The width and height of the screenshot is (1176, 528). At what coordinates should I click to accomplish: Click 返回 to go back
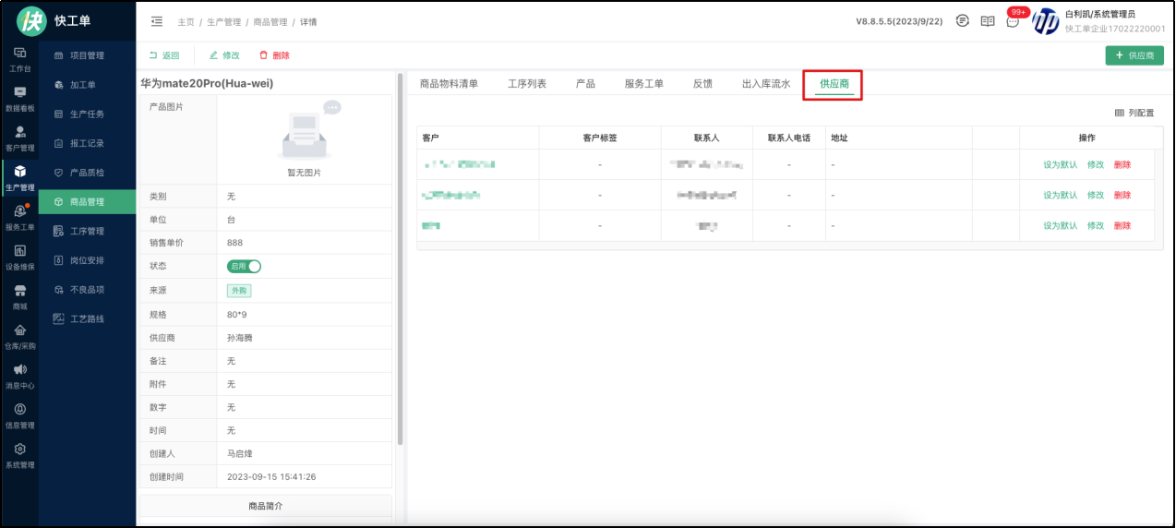click(x=164, y=55)
